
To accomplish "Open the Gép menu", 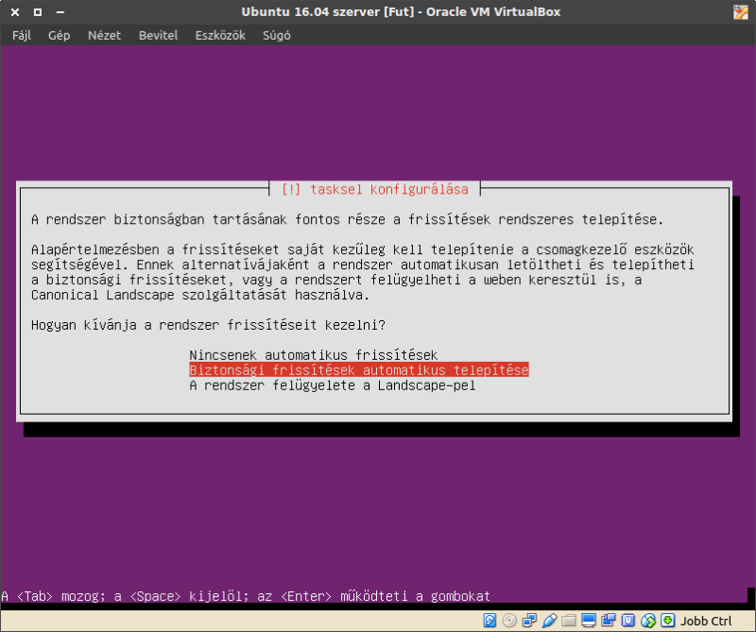I will click(60, 35).
